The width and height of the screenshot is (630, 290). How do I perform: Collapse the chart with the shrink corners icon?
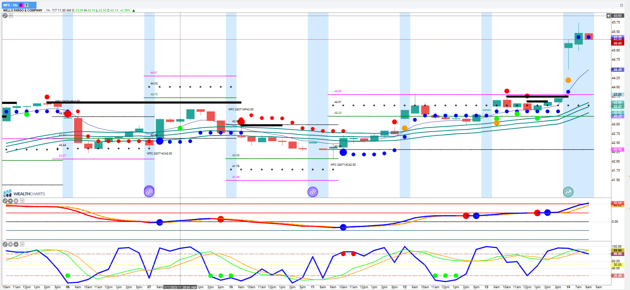click(x=622, y=5)
